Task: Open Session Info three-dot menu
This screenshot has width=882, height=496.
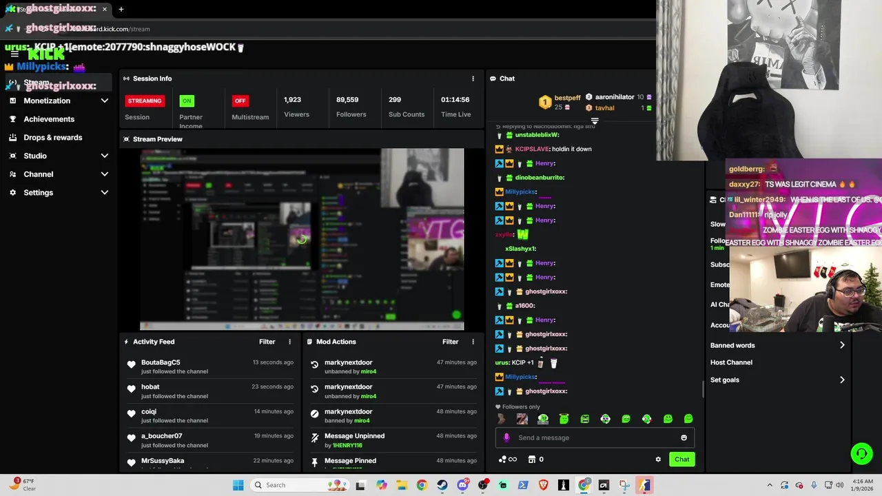Action: [x=473, y=79]
